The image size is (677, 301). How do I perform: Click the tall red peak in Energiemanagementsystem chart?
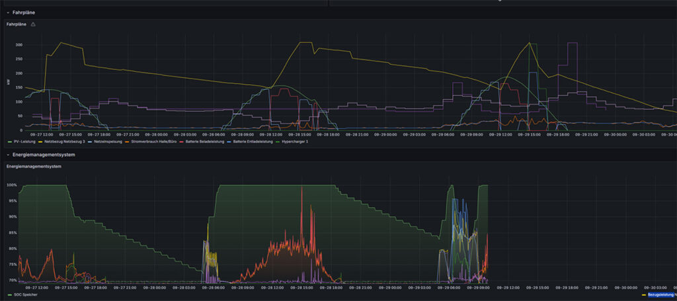coord(302,192)
